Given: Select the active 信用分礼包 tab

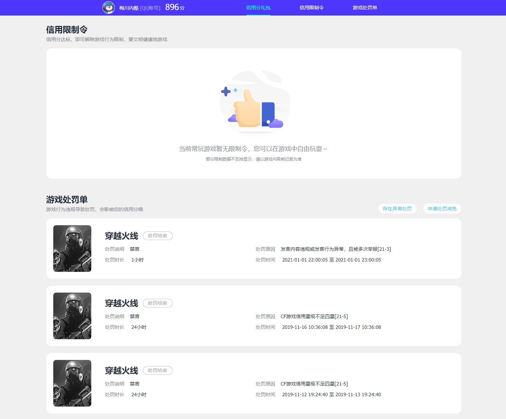Looking at the screenshot, I should (258, 7).
